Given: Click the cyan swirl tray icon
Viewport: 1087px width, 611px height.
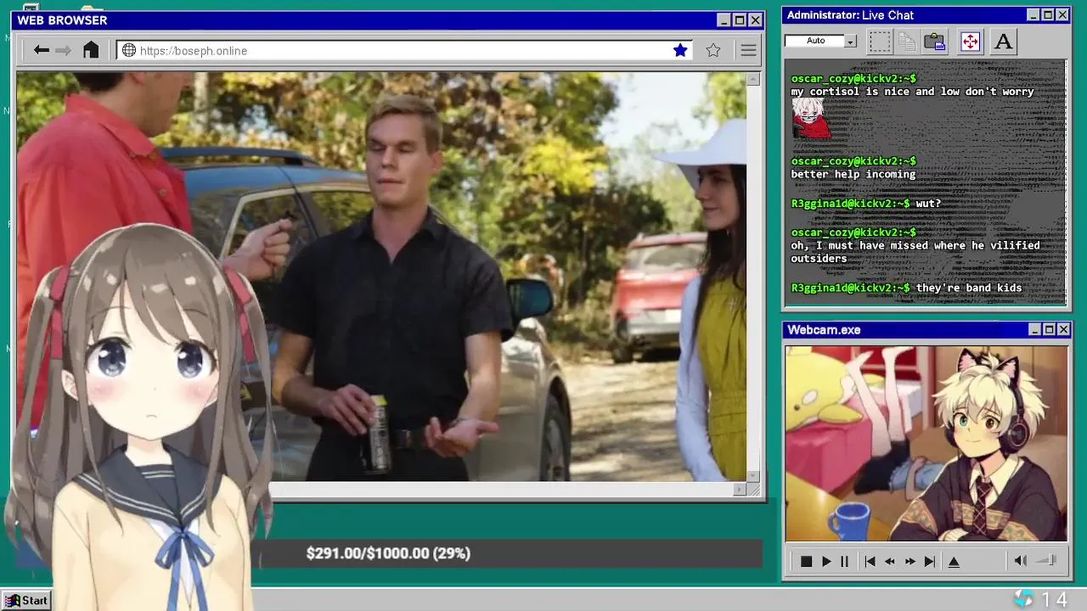Looking at the screenshot, I should [x=1023, y=599].
